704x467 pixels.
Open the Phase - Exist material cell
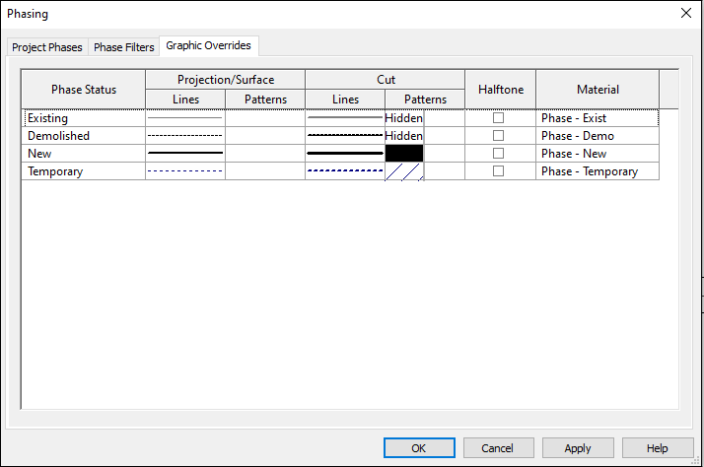598,118
